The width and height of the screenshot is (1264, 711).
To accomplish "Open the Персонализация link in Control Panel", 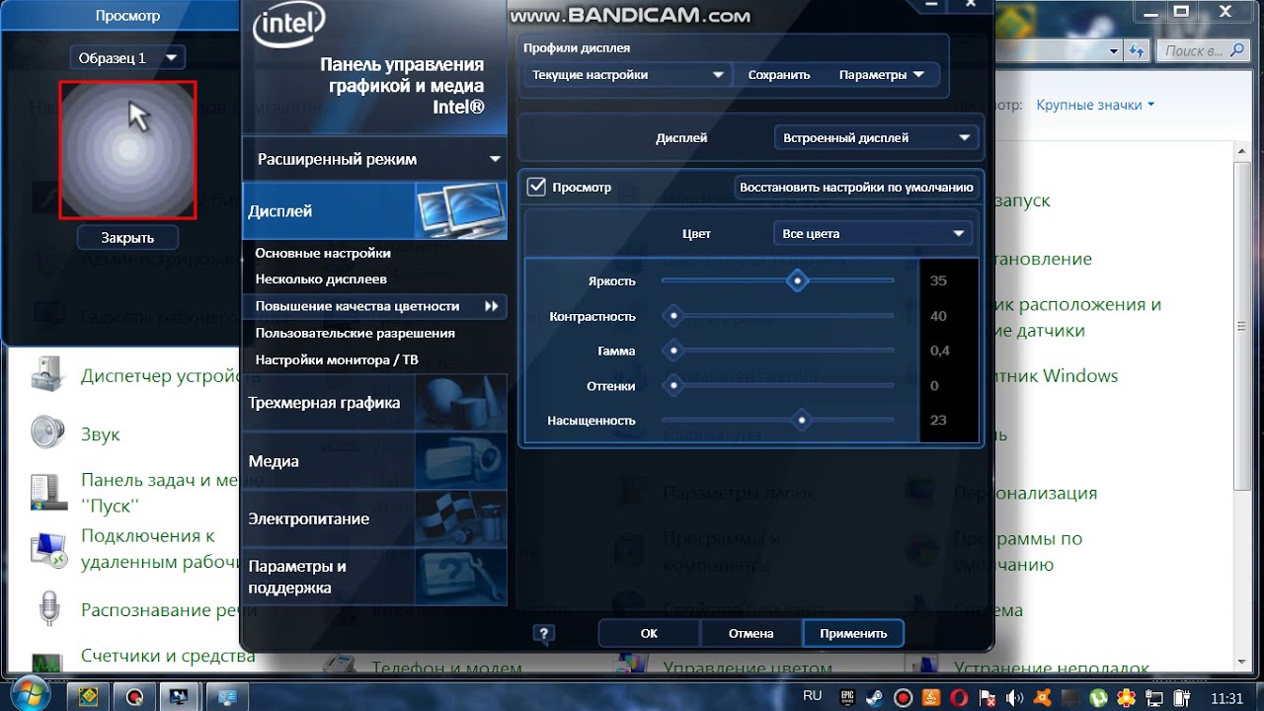I will pos(1026,493).
